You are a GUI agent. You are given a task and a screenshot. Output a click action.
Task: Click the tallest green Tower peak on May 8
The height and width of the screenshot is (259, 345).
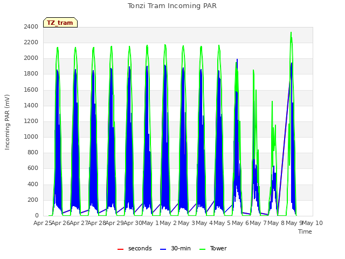291,32
